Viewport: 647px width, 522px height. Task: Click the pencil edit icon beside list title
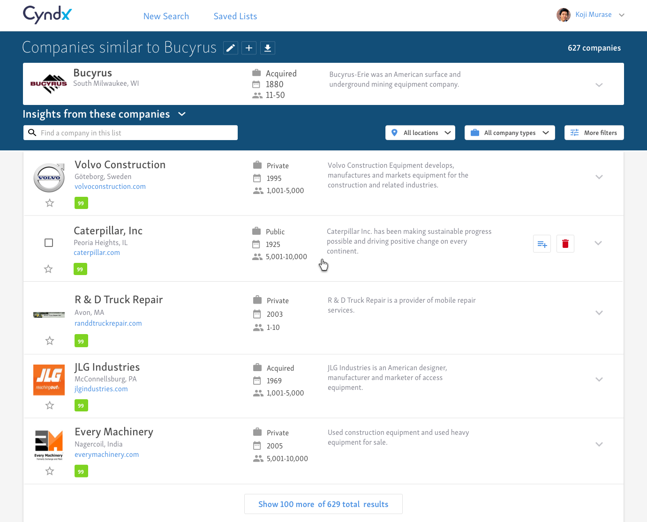[230, 48]
